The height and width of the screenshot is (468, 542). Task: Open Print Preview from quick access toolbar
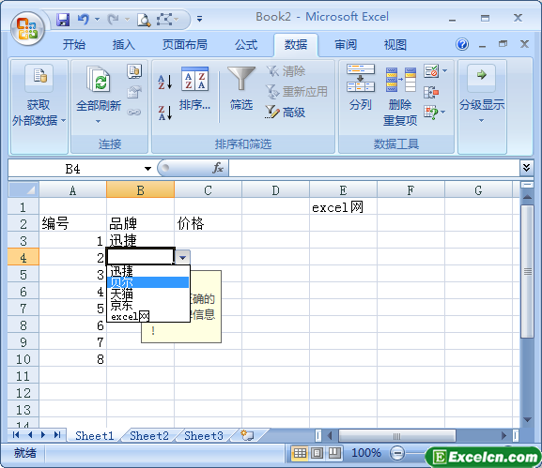[144, 20]
